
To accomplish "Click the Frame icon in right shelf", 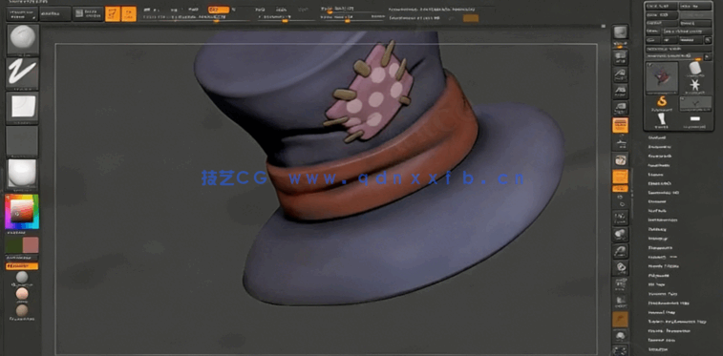I will click(620, 218).
